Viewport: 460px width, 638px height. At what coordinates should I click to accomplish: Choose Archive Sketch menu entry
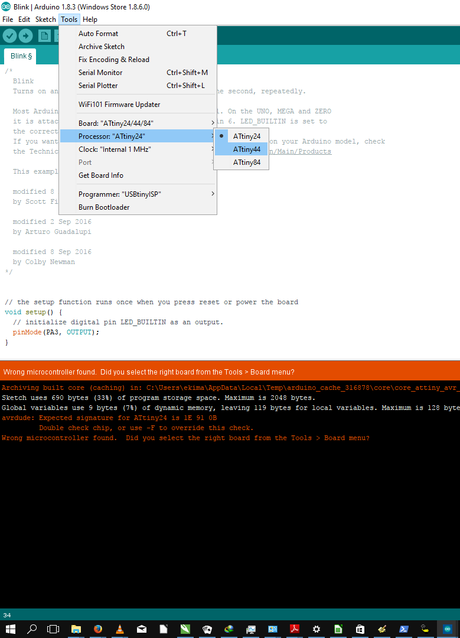click(x=138, y=47)
